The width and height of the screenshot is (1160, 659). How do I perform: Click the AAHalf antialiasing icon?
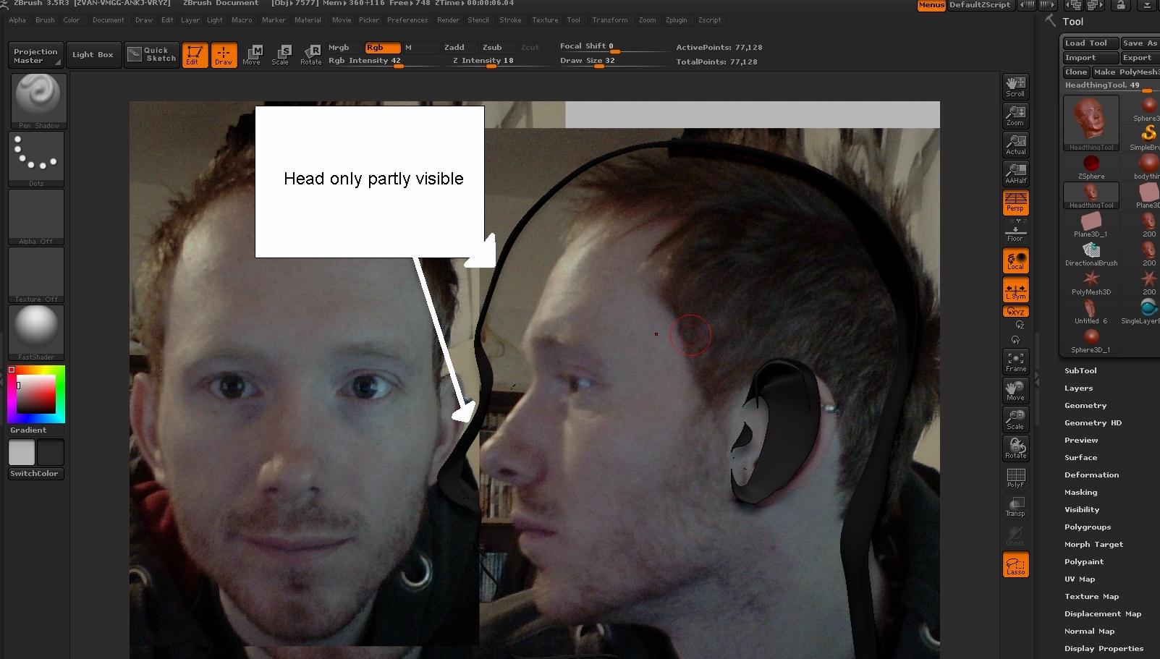click(1015, 173)
